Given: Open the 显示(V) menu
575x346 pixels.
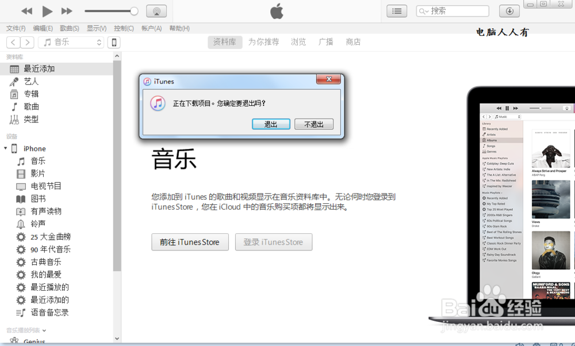Looking at the screenshot, I should pos(97,28).
